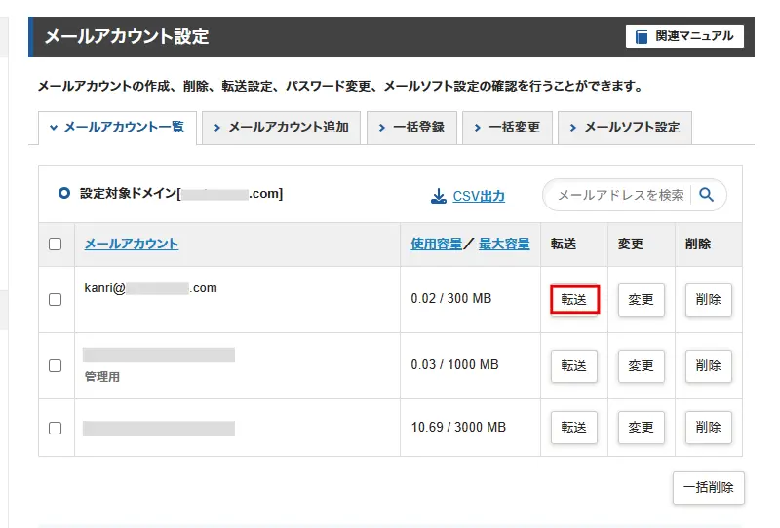Focus the メールアドレスを検索 search field
The width and height of the screenshot is (780, 528).
pyautogui.click(x=620, y=195)
